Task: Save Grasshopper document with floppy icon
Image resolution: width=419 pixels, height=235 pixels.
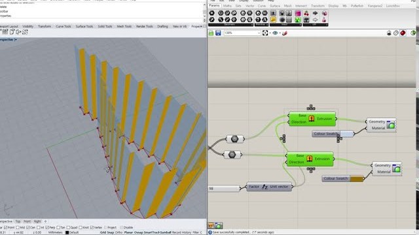Action: 218,33
